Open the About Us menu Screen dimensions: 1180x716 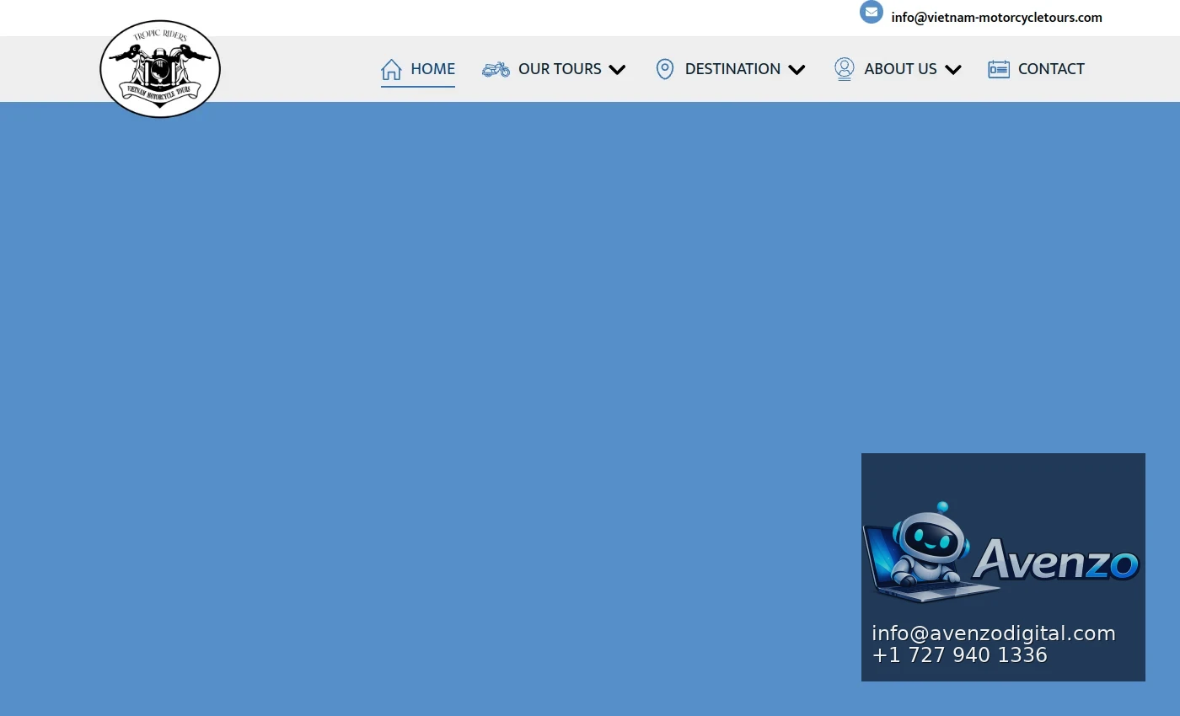click(900, 69)
